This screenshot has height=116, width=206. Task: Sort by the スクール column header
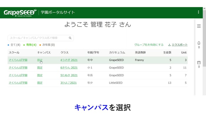tap(14, 53)
